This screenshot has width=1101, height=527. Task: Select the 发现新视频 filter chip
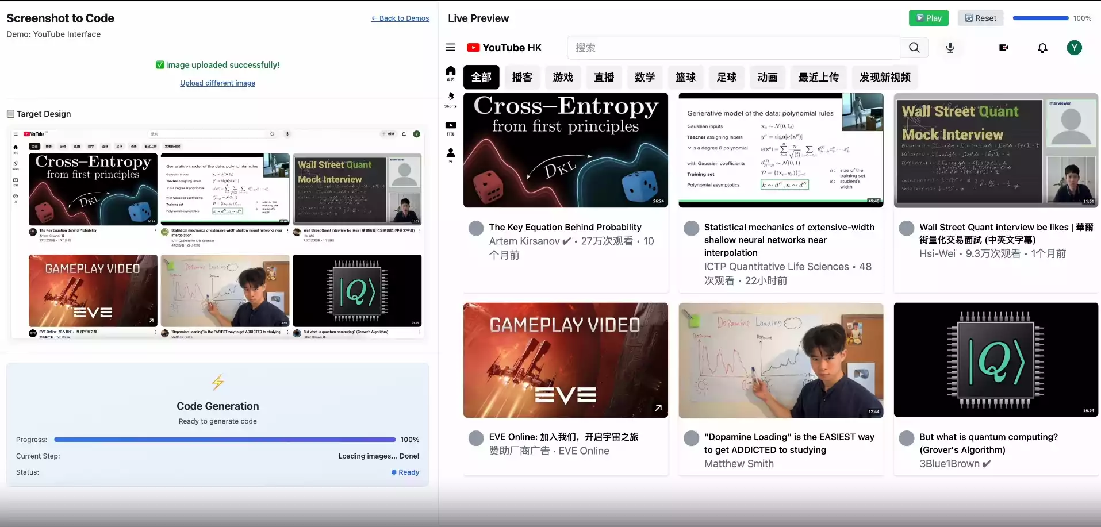(885, 77)
